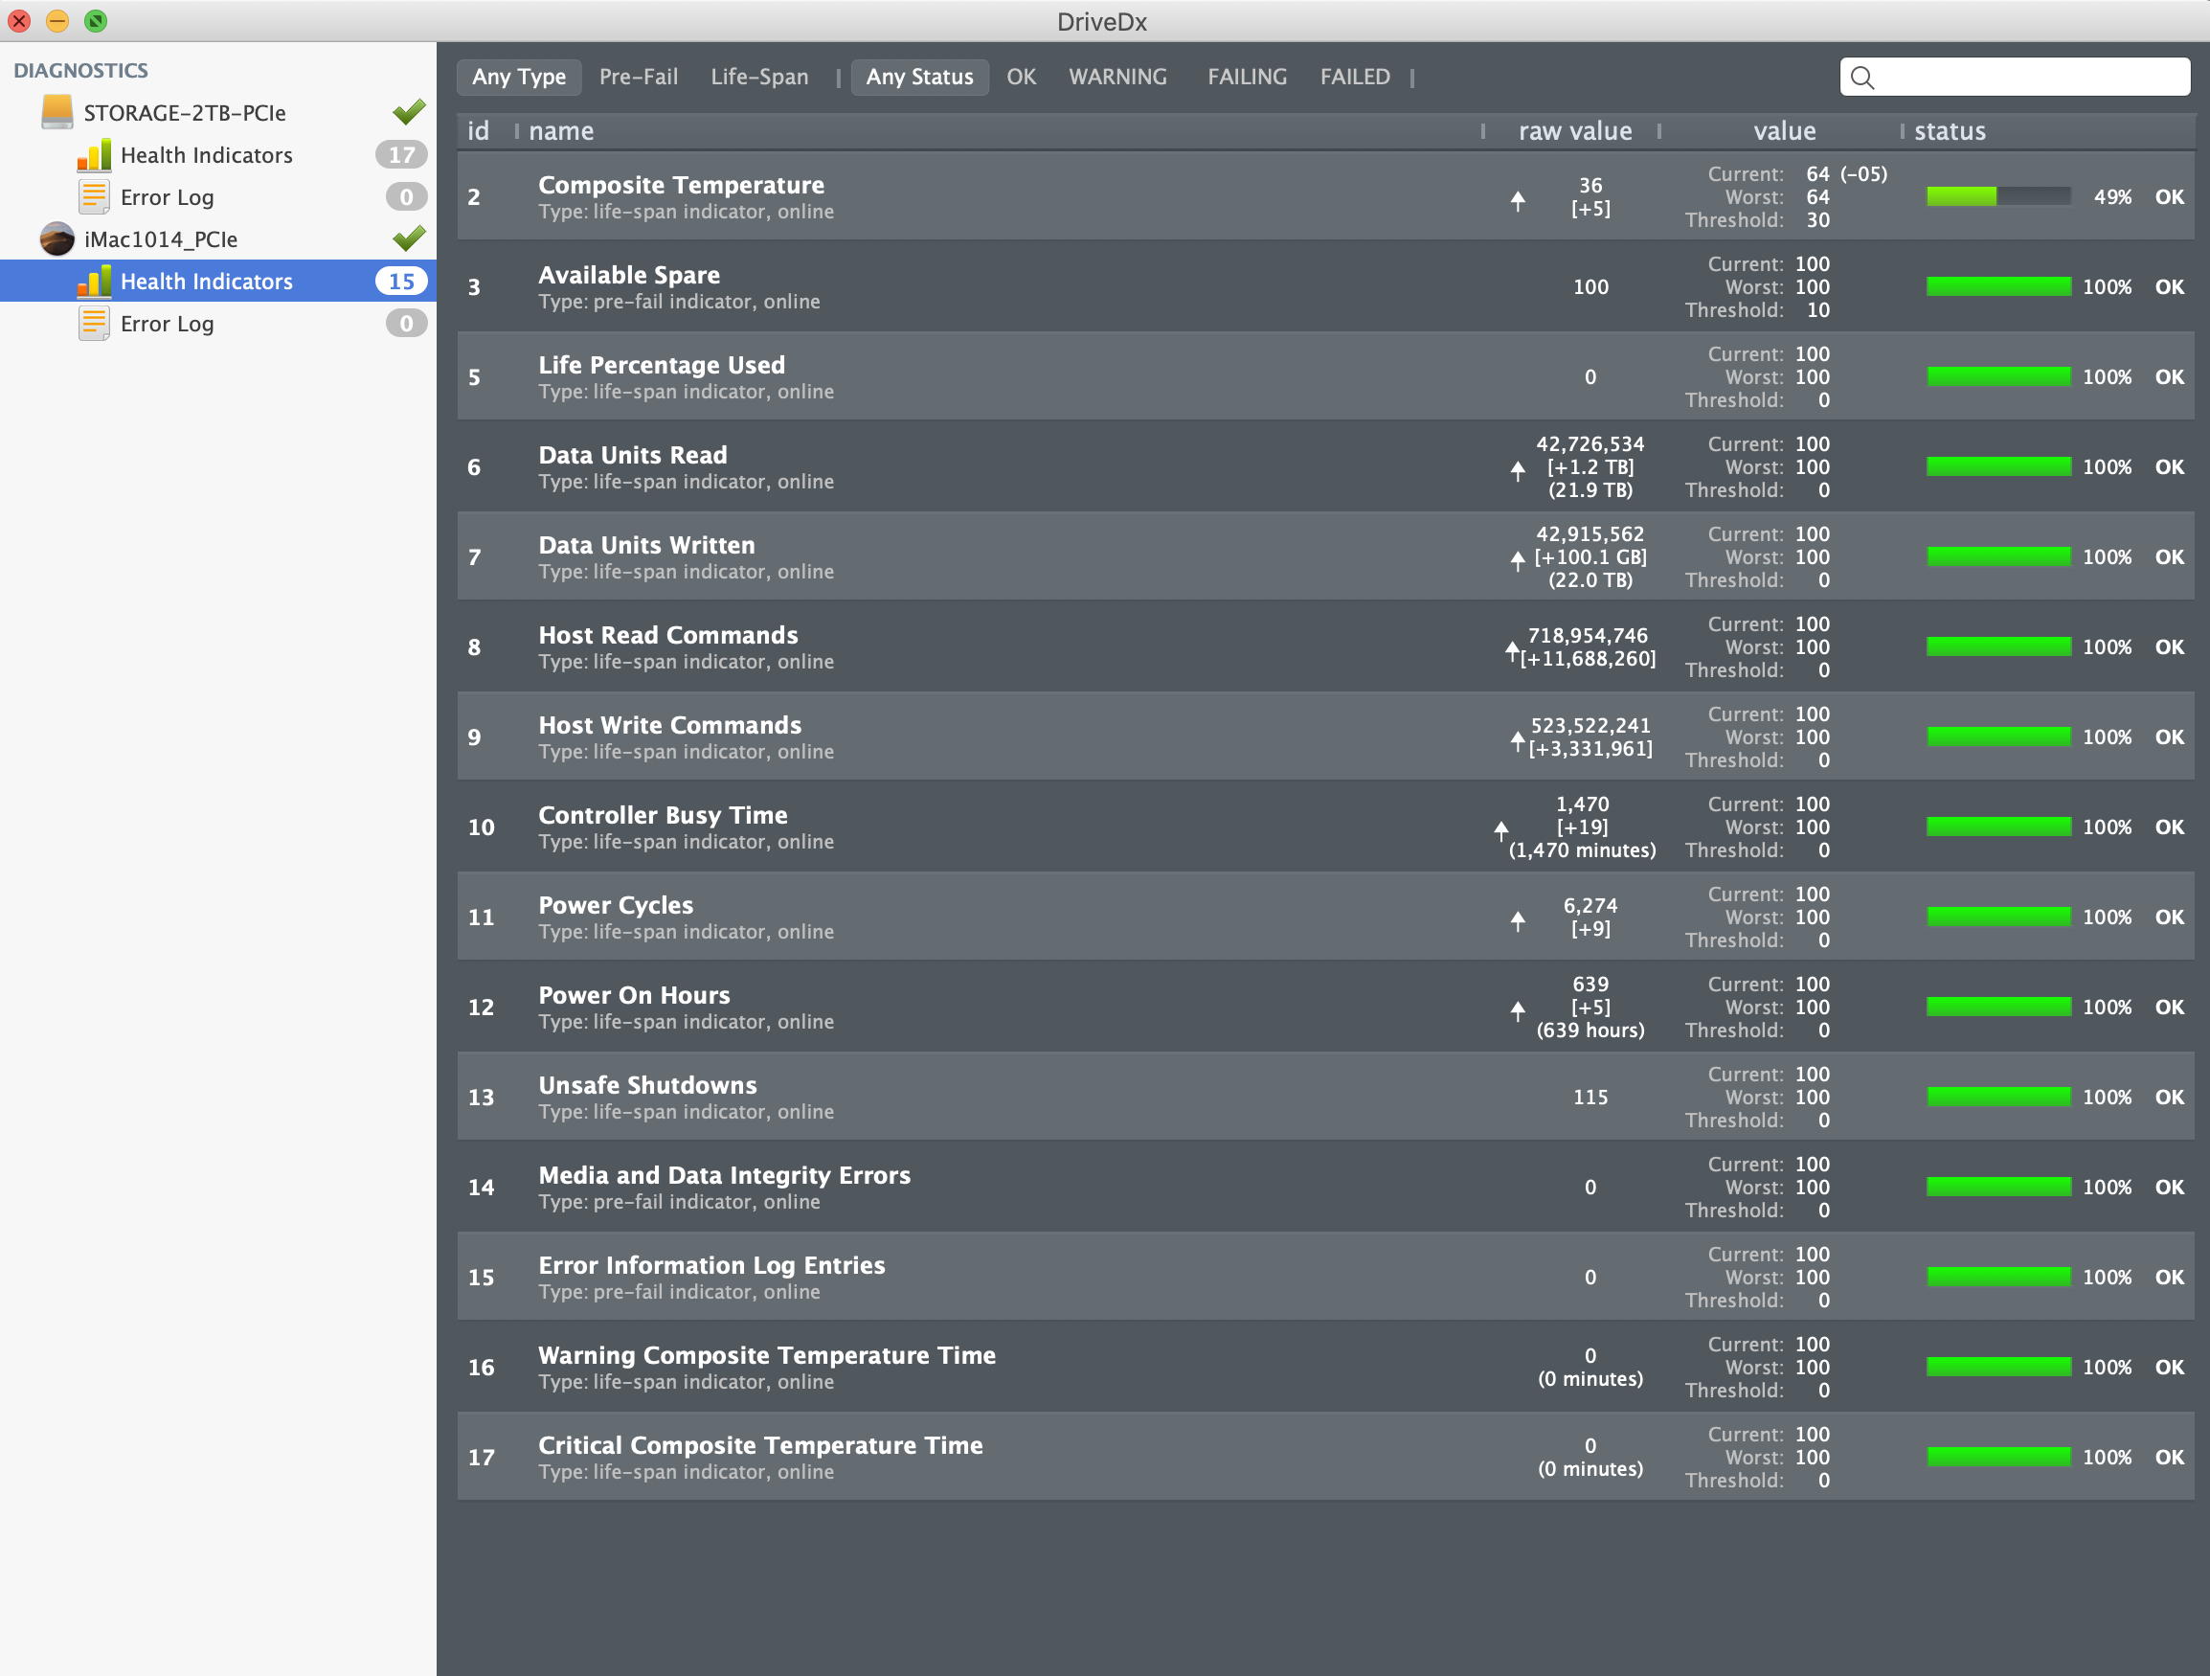The width and height of the screenshot is (2210, 1676).
Task: Select the Pre-Fail type filter
Action: pyautogui.click(x=638, y=77)
